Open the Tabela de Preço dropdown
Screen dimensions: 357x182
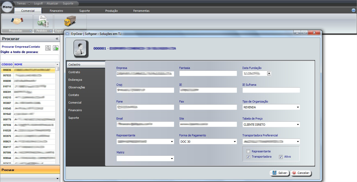click(298, 125)
